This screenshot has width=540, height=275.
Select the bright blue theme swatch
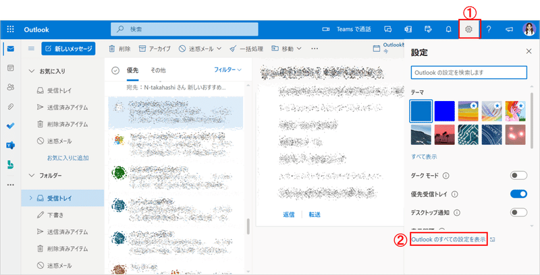coord(445,111)
